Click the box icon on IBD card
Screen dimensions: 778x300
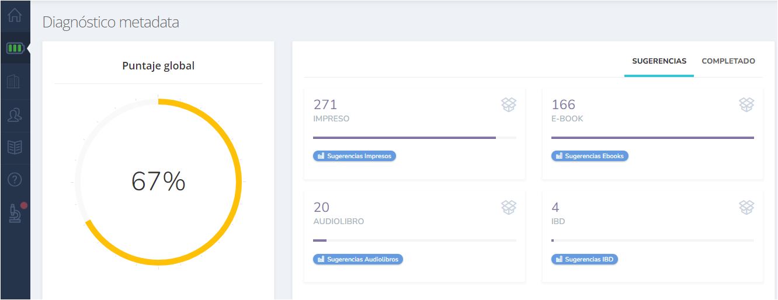point(746,208)
